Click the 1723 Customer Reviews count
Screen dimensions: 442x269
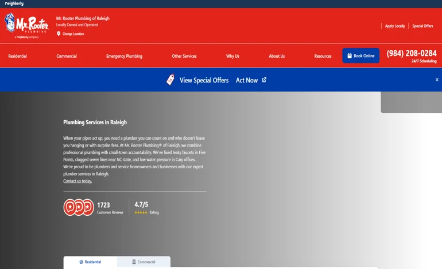110,208
